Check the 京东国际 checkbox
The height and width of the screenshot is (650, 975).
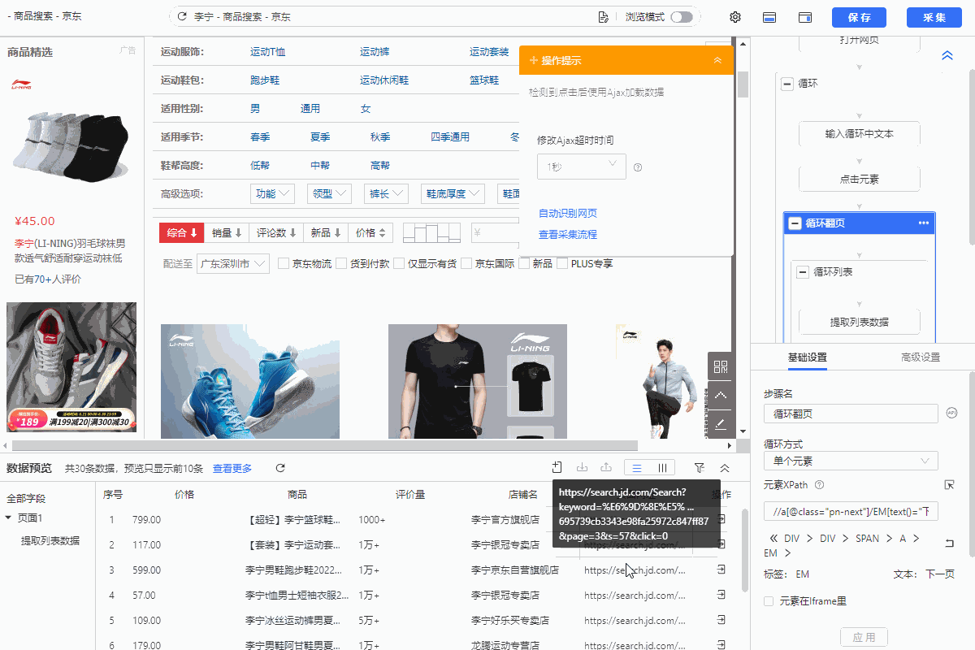coord(466,263)
